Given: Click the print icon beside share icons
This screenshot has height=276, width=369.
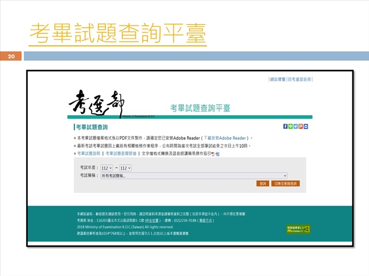Looking at the screenshot, I should [306, 126].
